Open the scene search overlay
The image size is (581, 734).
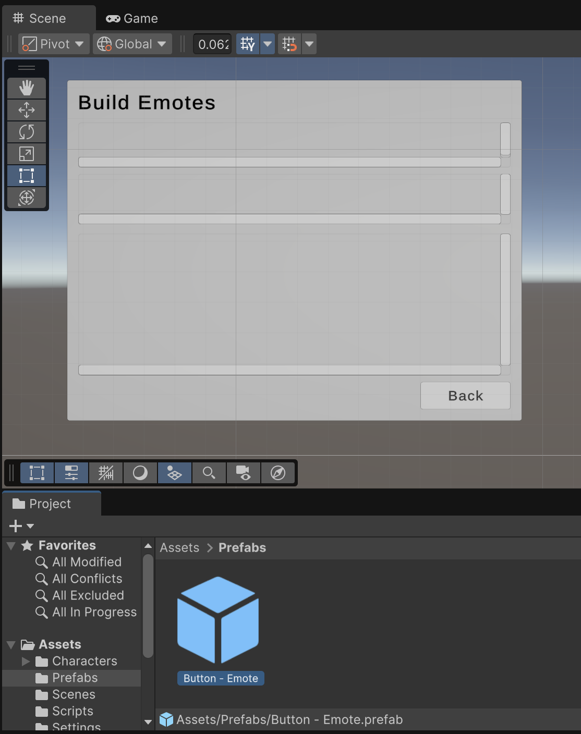209,473
